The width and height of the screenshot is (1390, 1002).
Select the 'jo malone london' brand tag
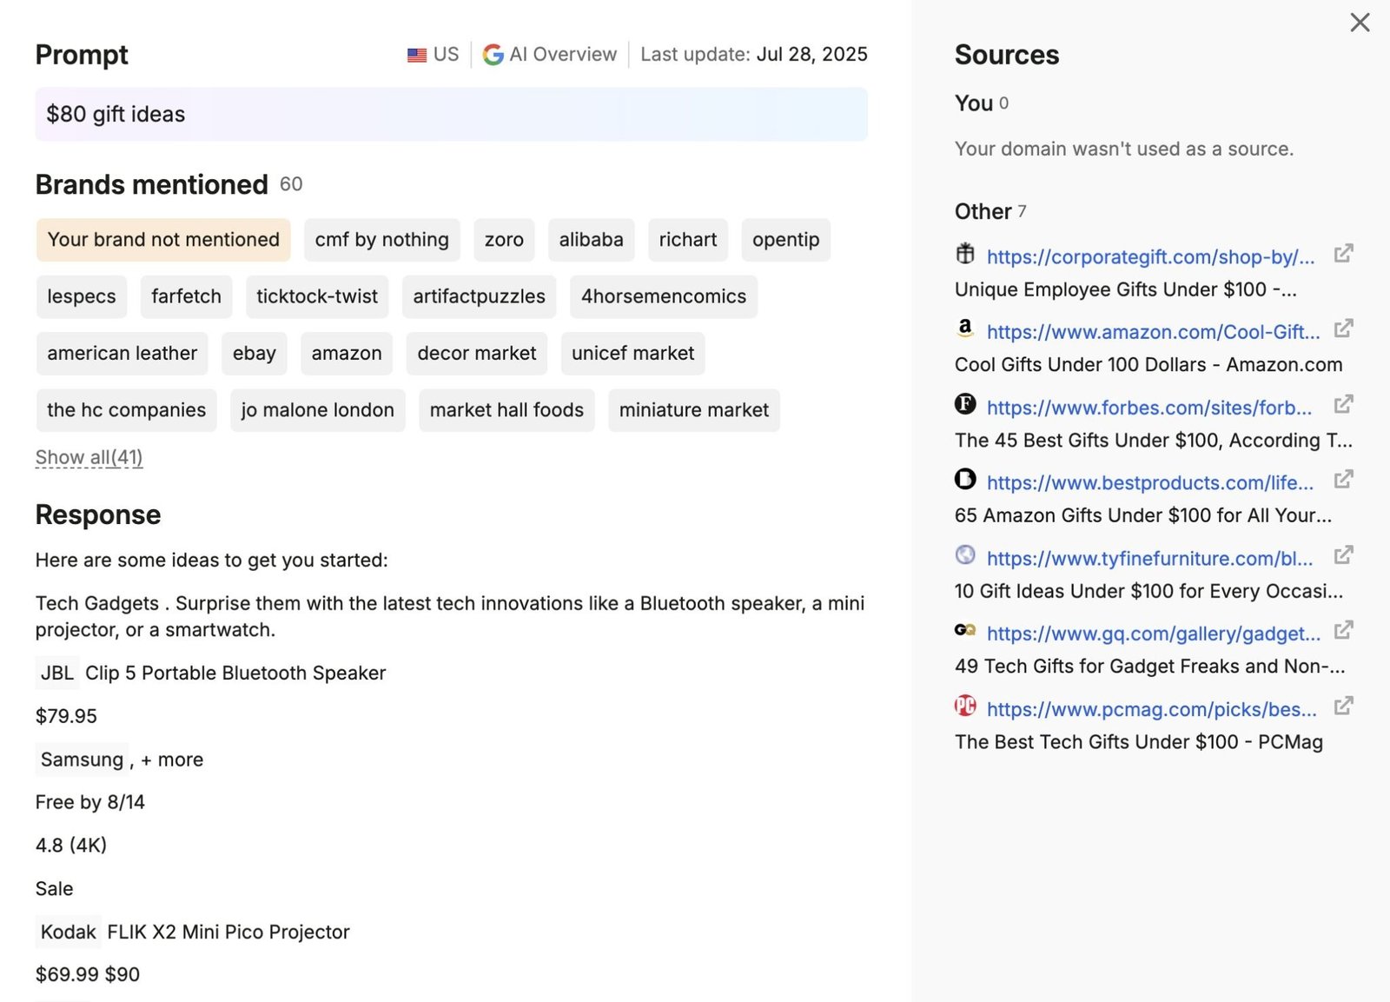click(318, 410)
